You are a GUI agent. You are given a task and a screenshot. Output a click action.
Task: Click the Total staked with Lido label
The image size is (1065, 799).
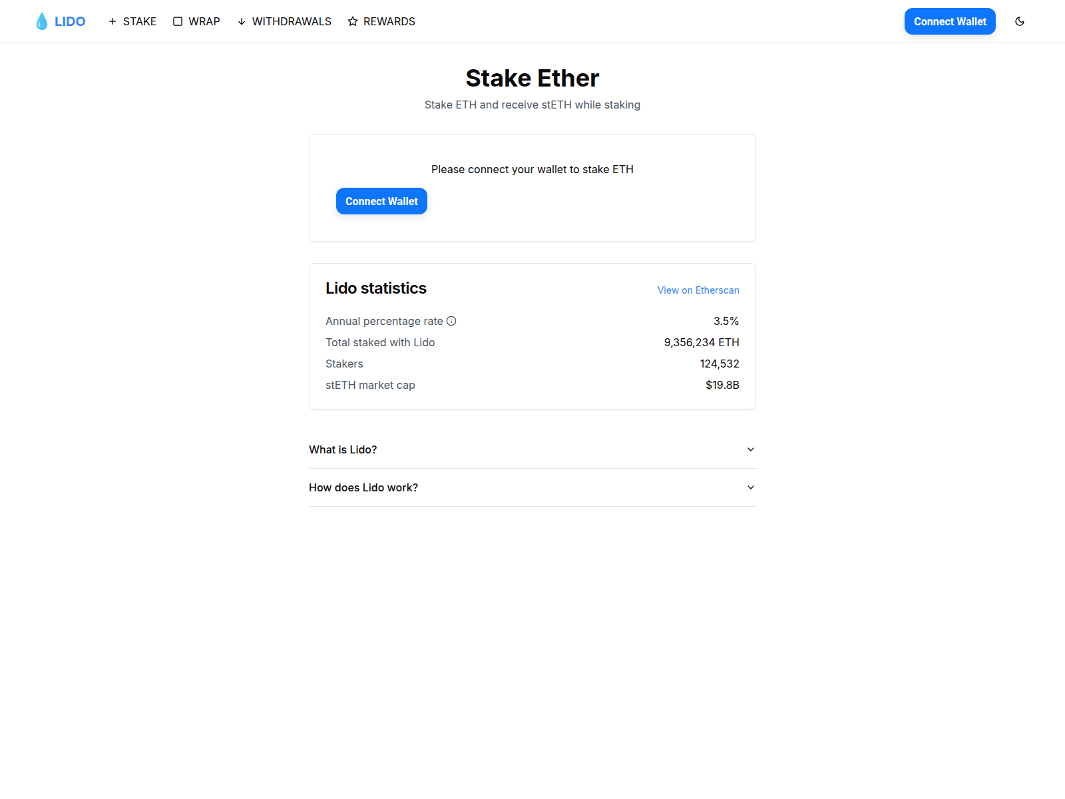380,342
